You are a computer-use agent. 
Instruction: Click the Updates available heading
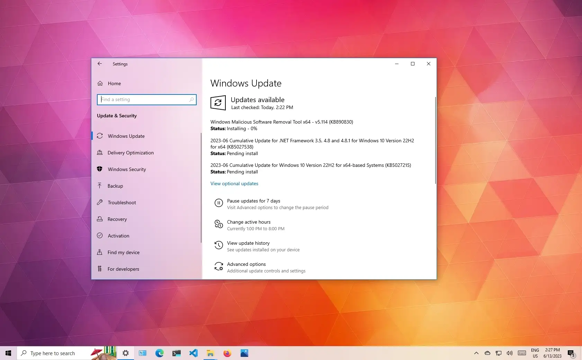pyautogui.click(x=258, y=100)
